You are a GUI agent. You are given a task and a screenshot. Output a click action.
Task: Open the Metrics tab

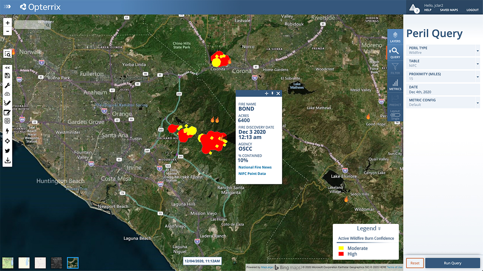tap(395, 85)
